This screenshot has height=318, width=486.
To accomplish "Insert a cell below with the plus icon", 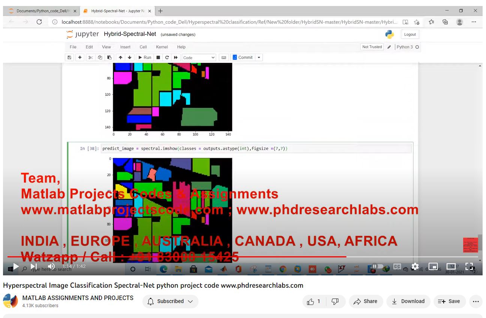I will point(80,58).
